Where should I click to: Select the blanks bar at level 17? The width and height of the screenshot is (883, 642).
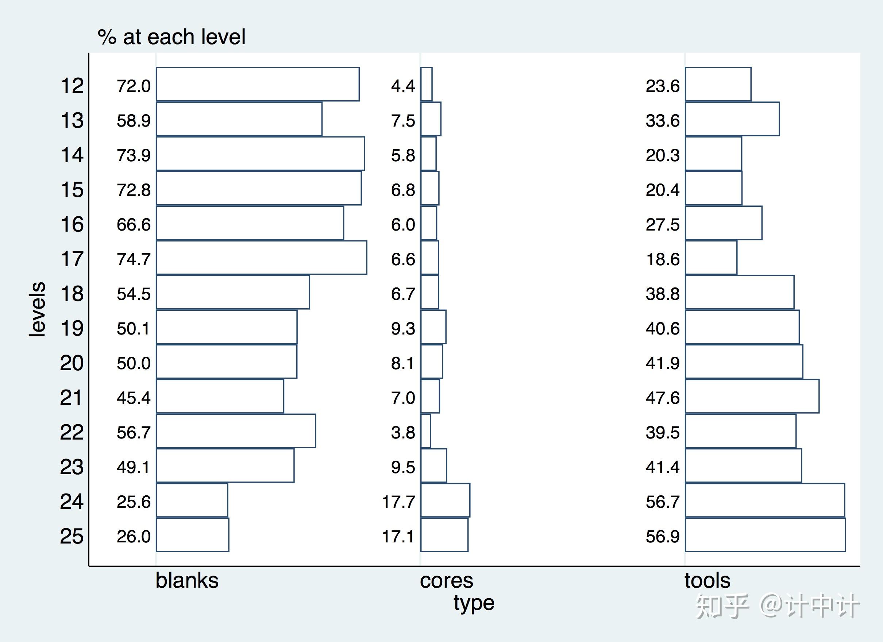point(261,258)
